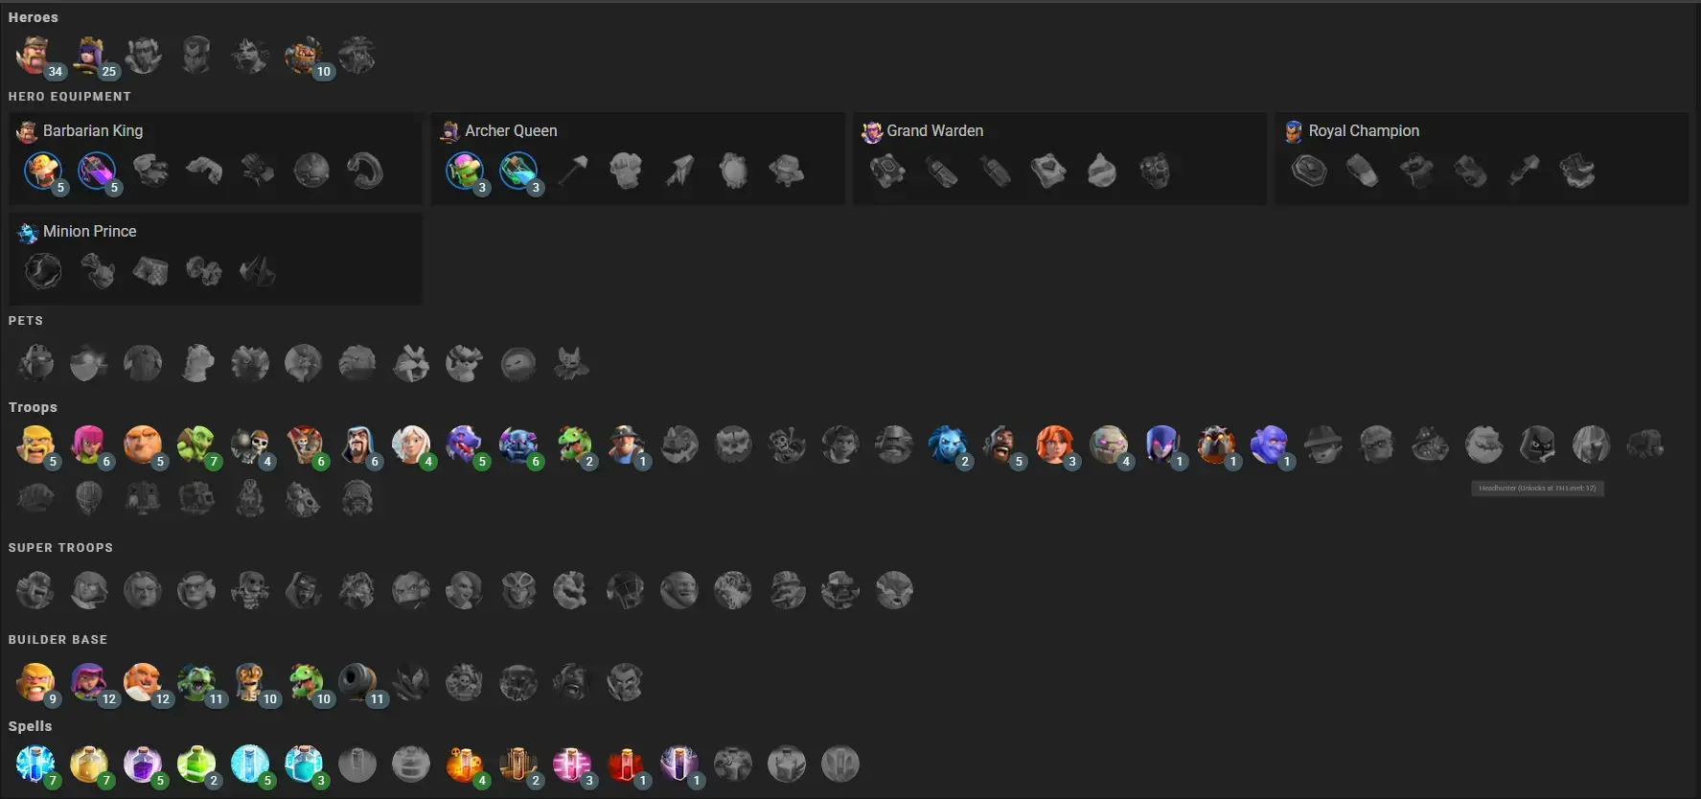The width and height of the screenshot is (1701, 799).
Task: Click the Barbarian King hero level 34 icon
Action: click(34, 56)
